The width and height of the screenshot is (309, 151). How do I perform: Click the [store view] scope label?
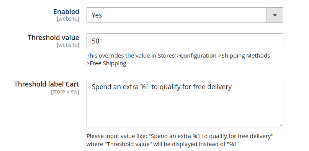(65, 92)
